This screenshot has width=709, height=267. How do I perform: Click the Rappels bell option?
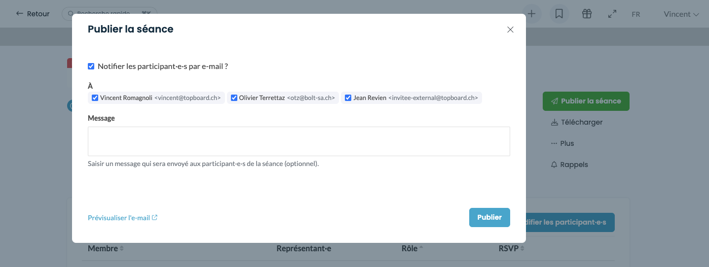[569, 165]
